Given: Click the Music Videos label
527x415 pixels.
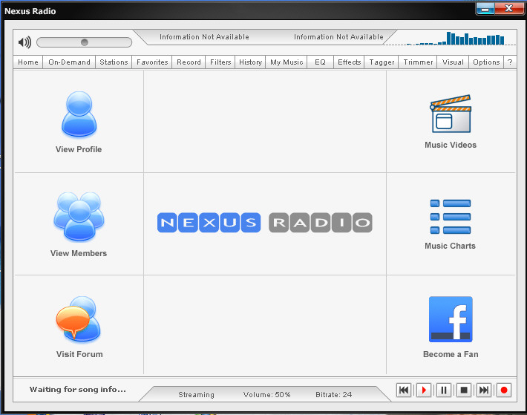Looking at the screenshot, I should [x=451, y=145].
